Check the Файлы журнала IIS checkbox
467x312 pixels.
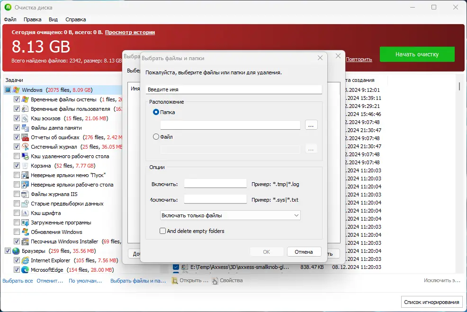(x=17, y=194)
